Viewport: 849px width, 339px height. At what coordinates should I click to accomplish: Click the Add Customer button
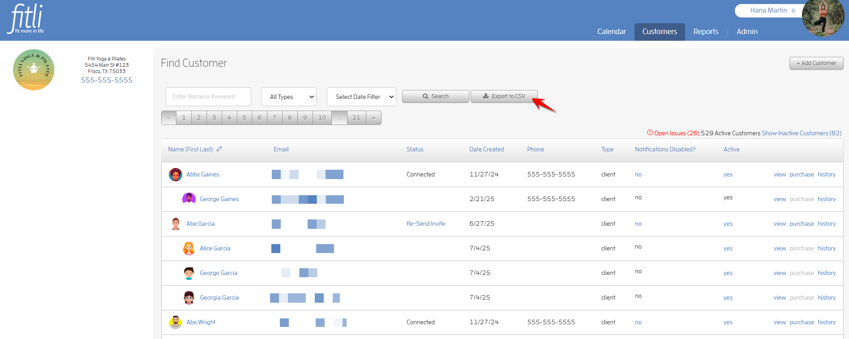tap(816, 63)
